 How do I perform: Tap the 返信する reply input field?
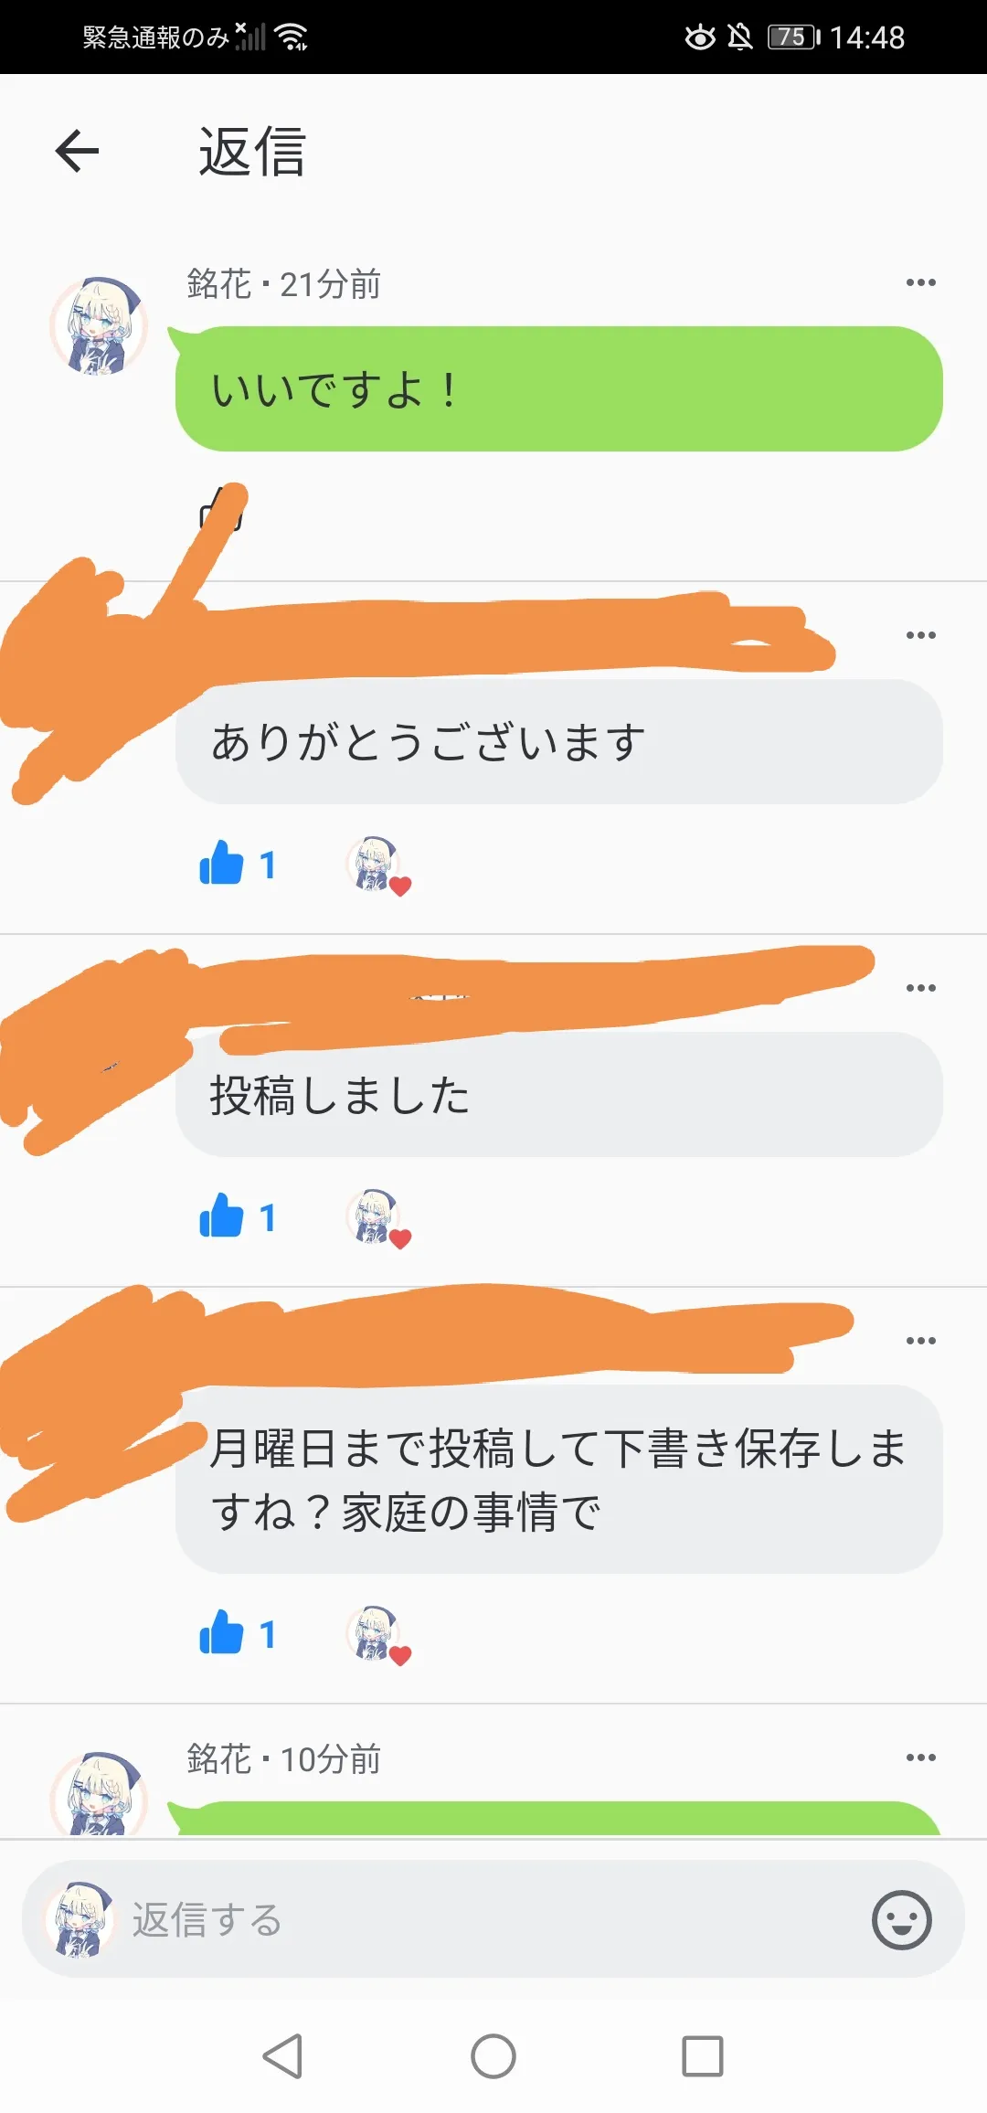coord(493,1919)
